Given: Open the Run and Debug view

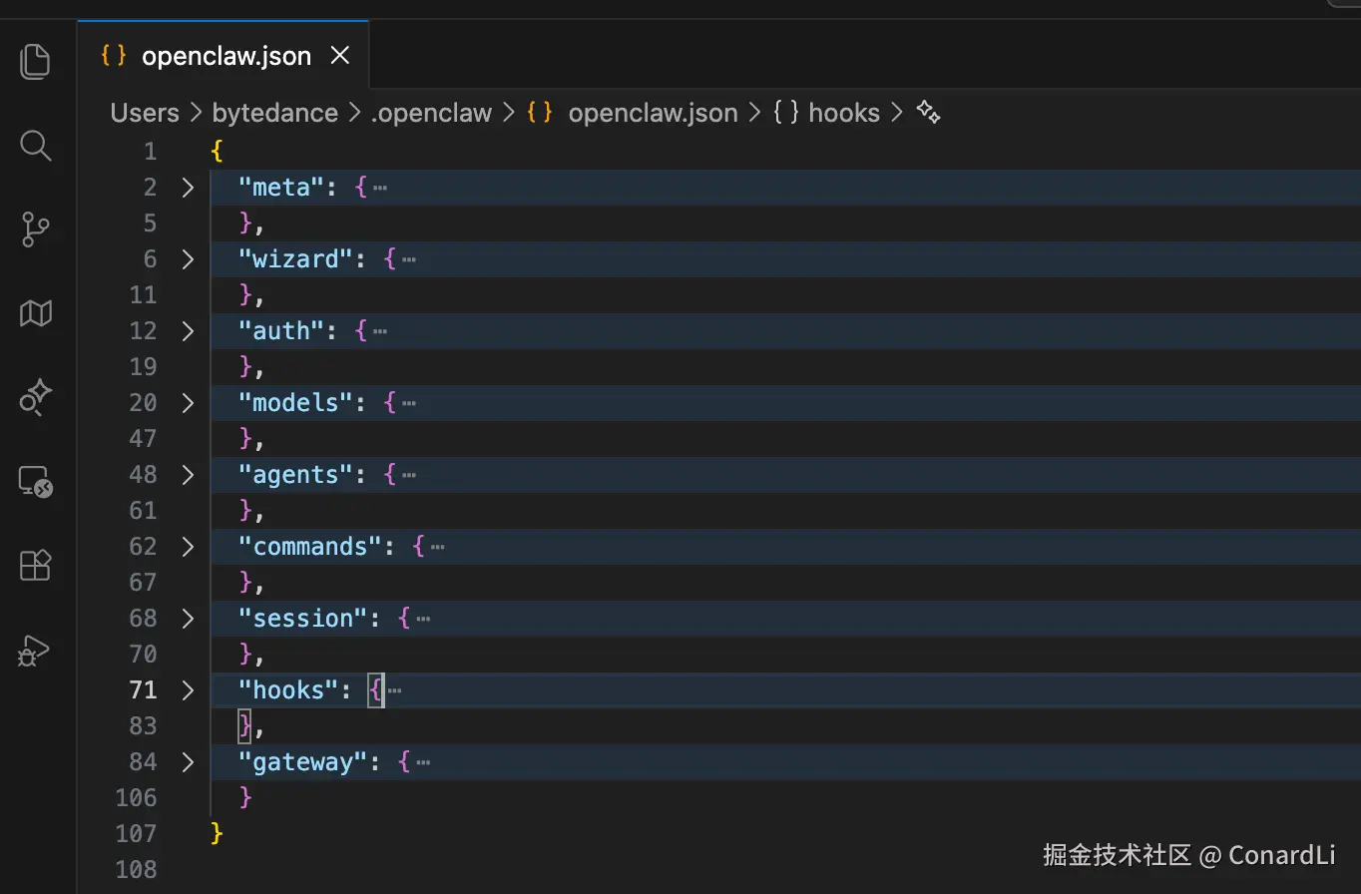Looking at the screenshot, I should (x=35, y=651).
